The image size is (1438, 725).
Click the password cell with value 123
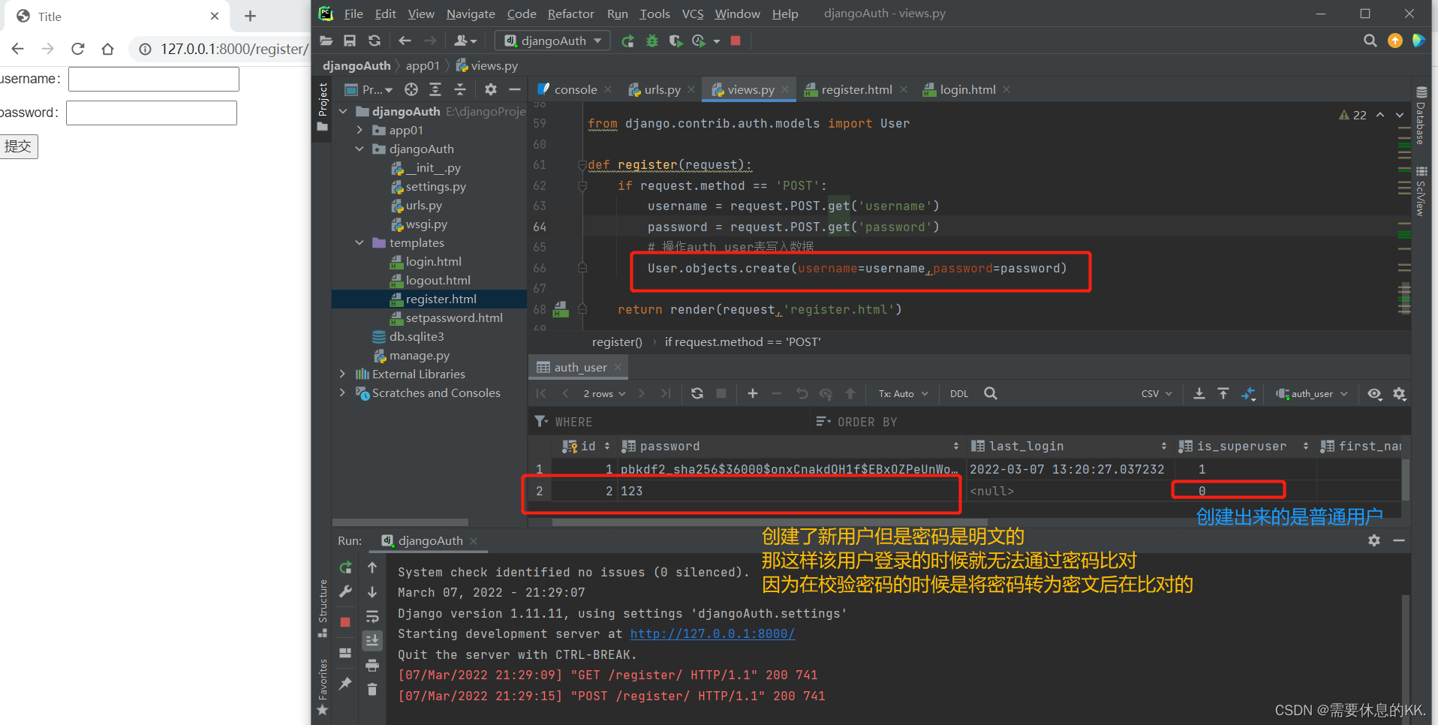[790, 491]
